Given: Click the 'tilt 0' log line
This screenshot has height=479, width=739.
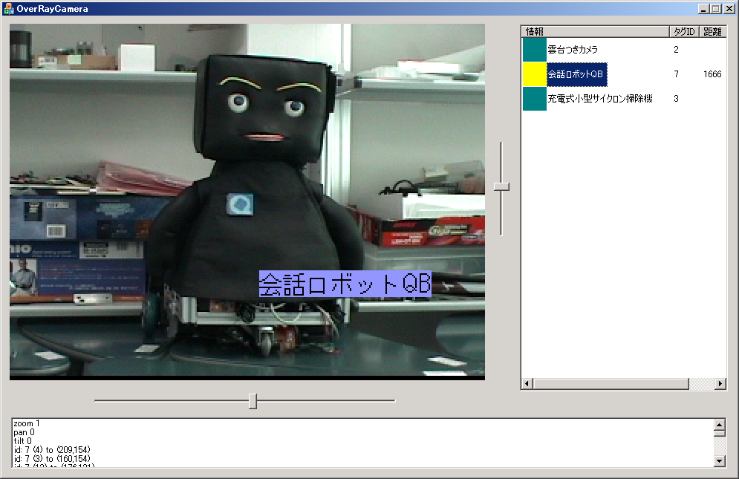Looking at the screenshot, I should tap(22, 441).
